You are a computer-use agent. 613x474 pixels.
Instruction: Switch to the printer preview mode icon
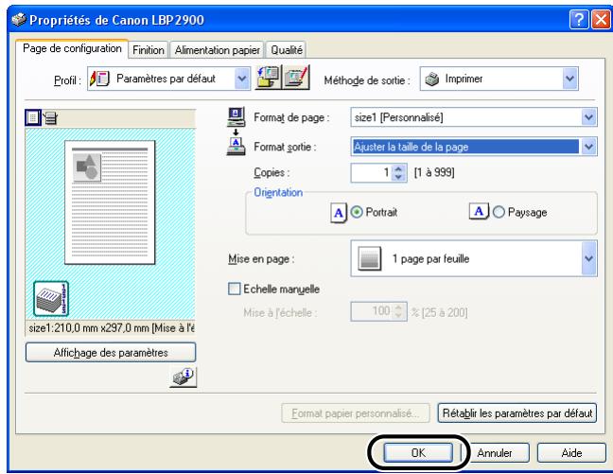click(x=50, y=117)
